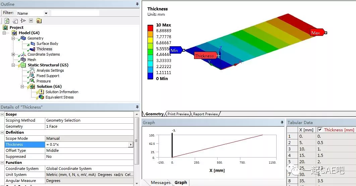Image resolution: width=356 pixels, height=186 pixels.
Task: Select the Surface Body tree item
Action: (x=47, y=44)
